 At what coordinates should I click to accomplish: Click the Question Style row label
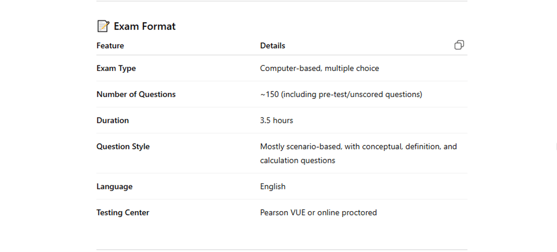(123, 146)
